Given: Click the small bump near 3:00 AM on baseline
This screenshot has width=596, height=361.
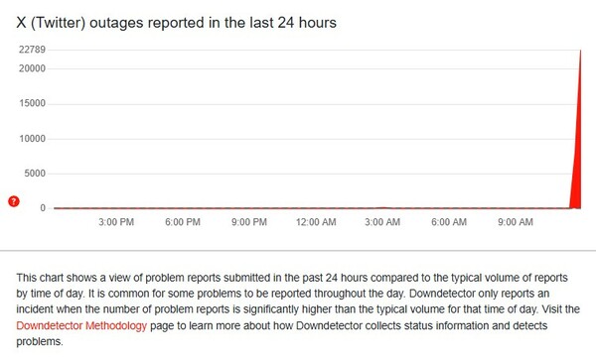Looking at the screenshot, I should click(383, 207).
